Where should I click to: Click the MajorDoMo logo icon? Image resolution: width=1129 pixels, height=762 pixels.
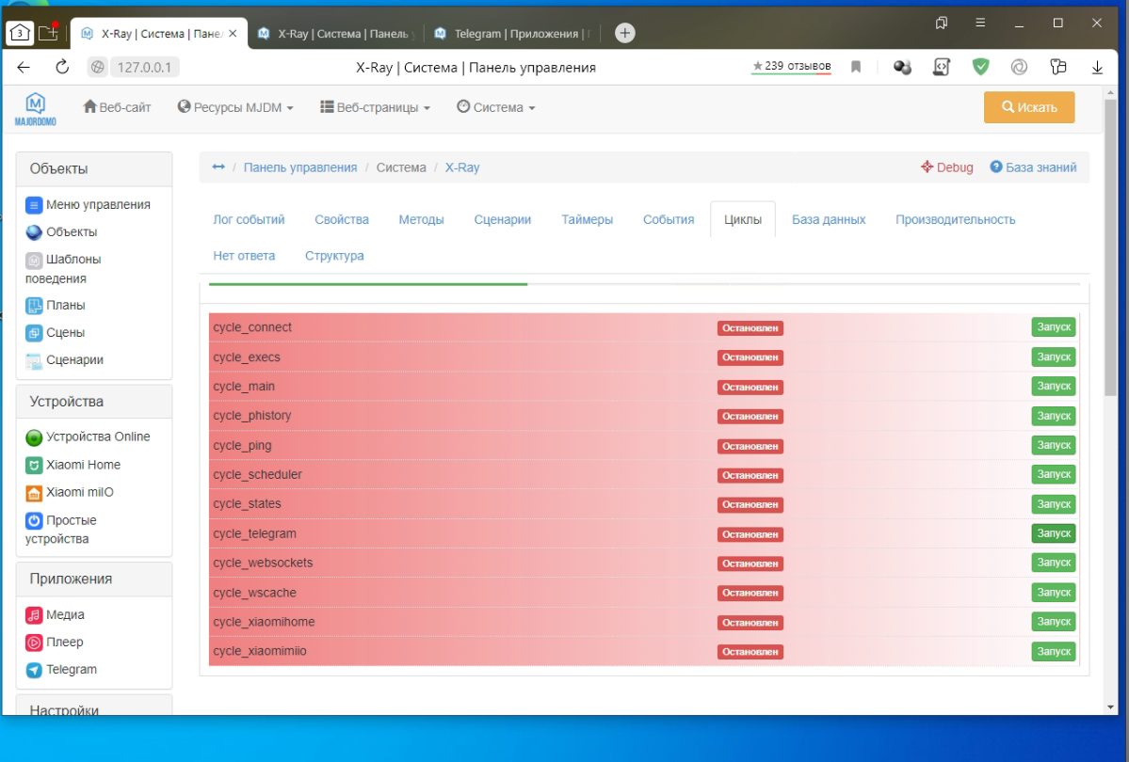tap(36, 108)
